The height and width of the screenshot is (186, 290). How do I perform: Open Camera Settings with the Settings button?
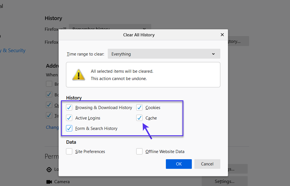(224, 181)
